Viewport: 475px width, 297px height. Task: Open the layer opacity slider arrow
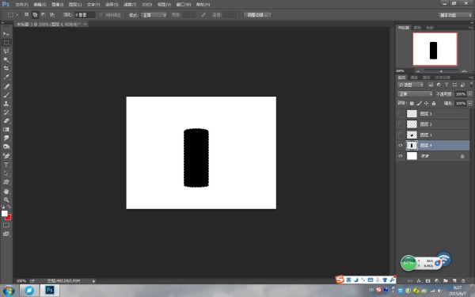[x=469, y=94]
